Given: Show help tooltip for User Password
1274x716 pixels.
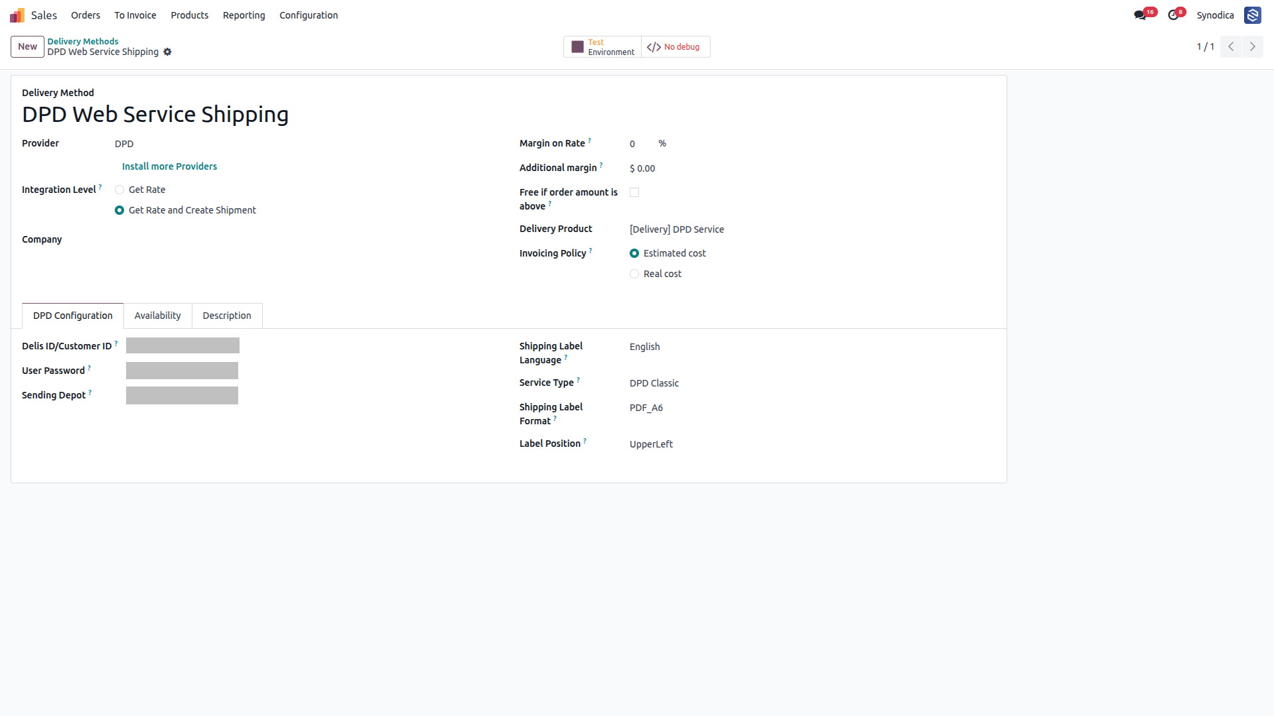Looking at the screenshot, I should pyautogui.click(x=89, y=368).
